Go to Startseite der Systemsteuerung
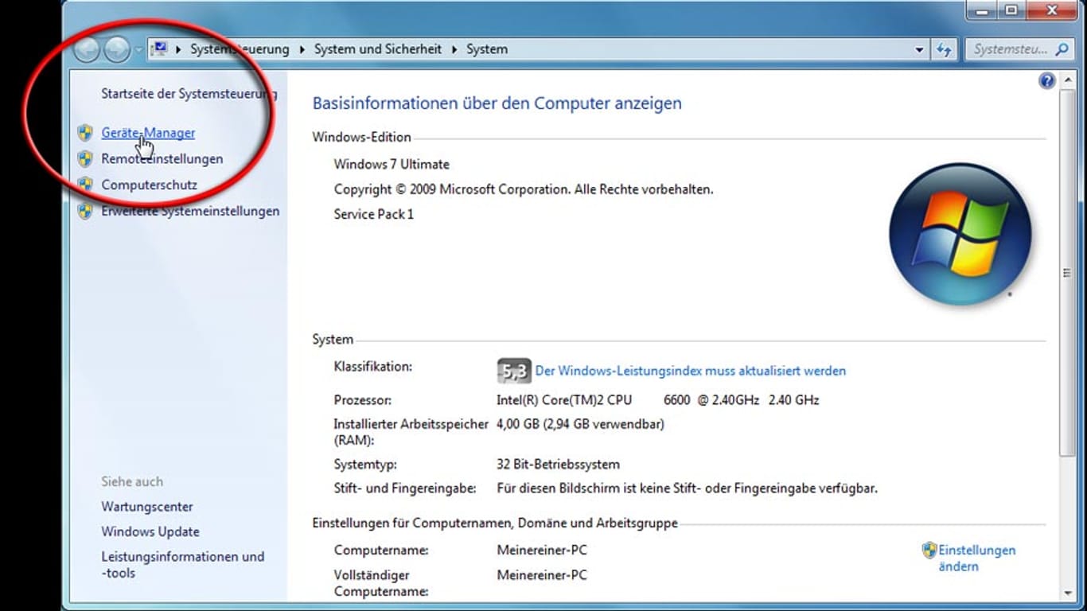The image size is (1087, 611). point(189,93)
